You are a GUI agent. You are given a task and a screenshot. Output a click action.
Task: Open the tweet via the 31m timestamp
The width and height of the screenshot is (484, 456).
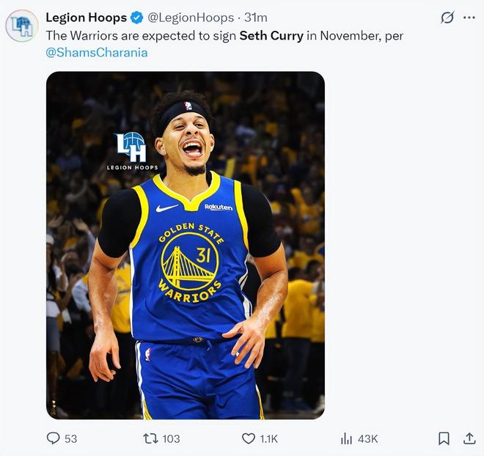[255, 18]
